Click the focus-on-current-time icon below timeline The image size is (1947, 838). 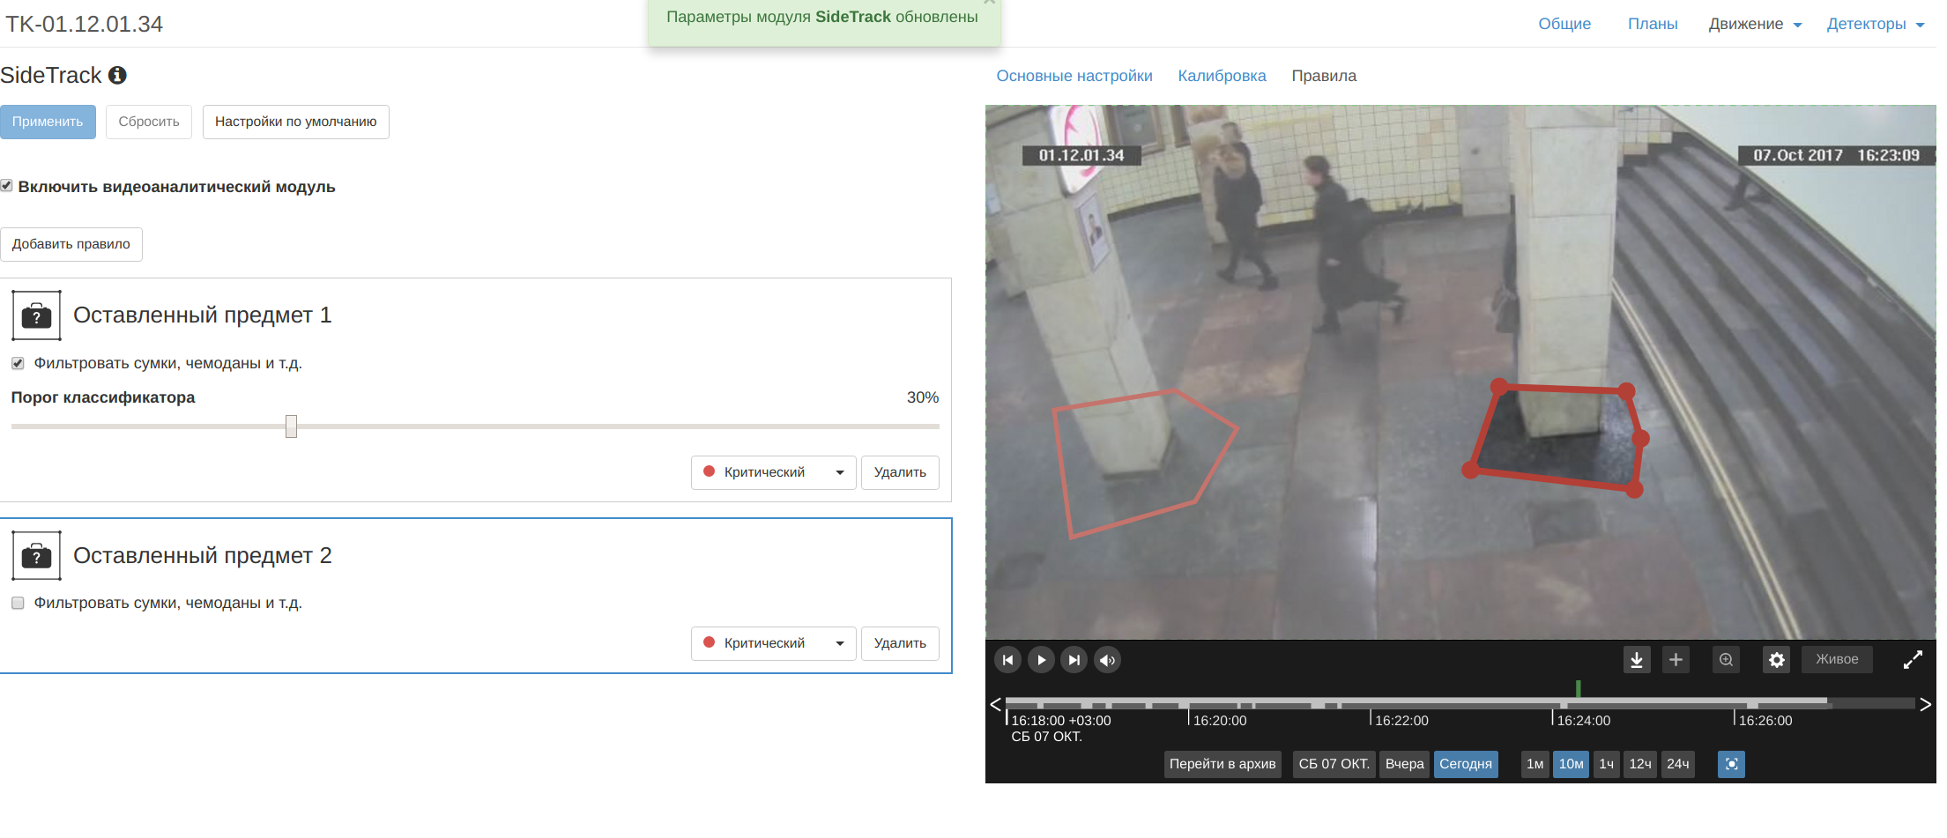pyautogui.click(x=1731, y=764)
